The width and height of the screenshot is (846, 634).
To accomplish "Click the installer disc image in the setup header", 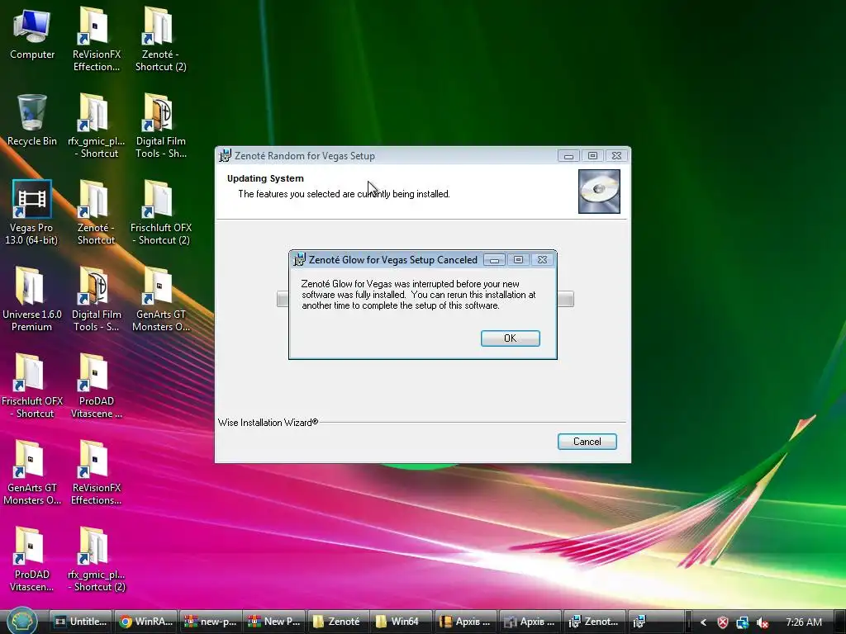I will (x=599, y=192).
